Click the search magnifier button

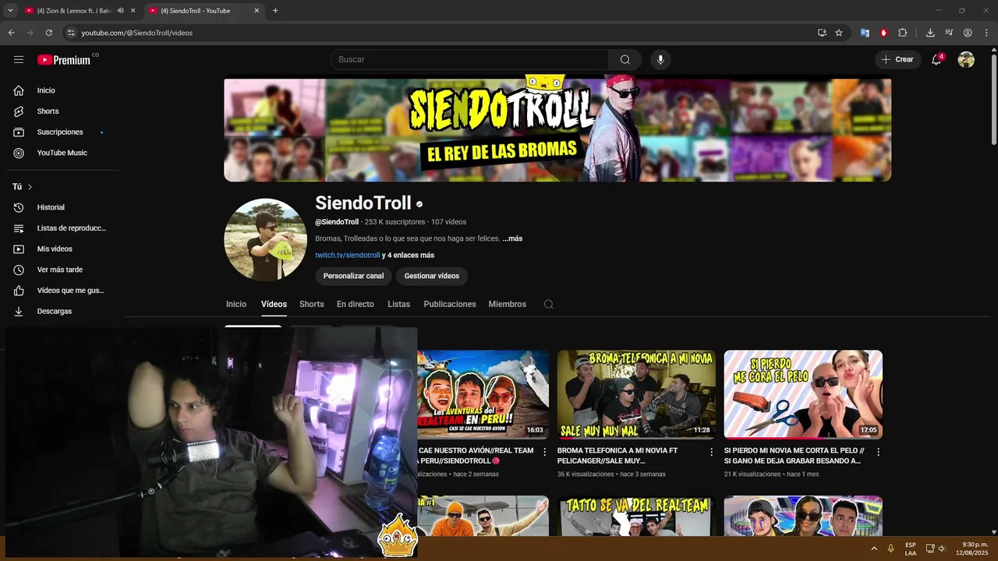[625, 59]
